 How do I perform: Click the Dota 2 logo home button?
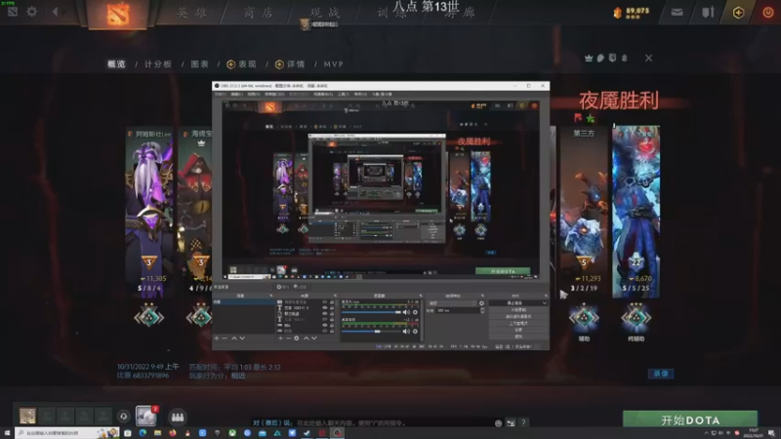coord(118,14)
